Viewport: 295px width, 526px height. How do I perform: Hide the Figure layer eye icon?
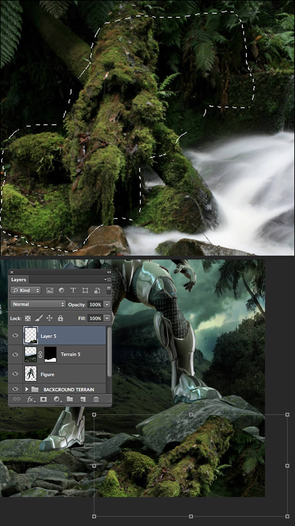coord(15,374)
